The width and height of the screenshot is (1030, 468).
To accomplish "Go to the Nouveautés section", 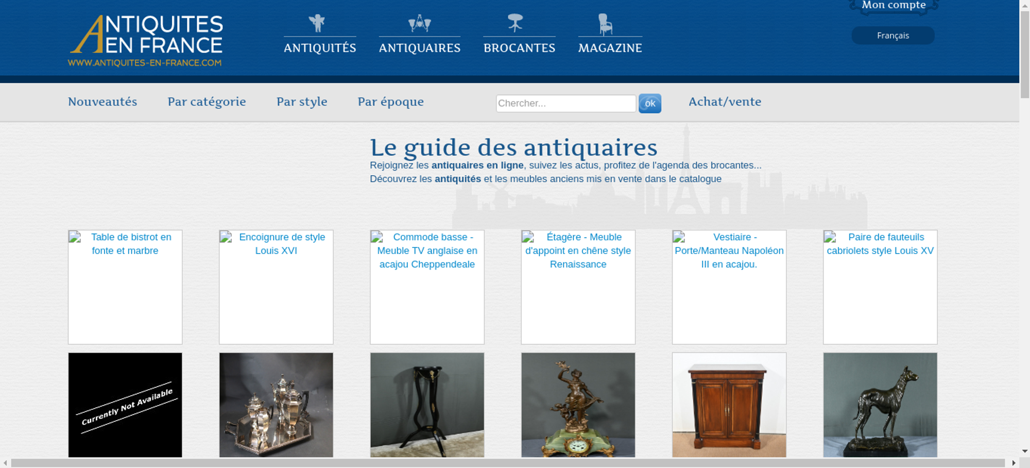I will 102,102.
